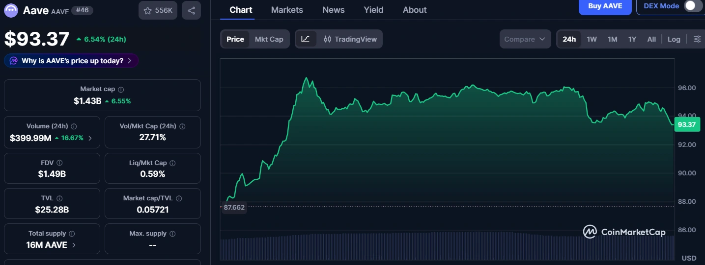The image size is (705, 265).
Task: Click the Market cap info icon
Action: click(121, 90)
